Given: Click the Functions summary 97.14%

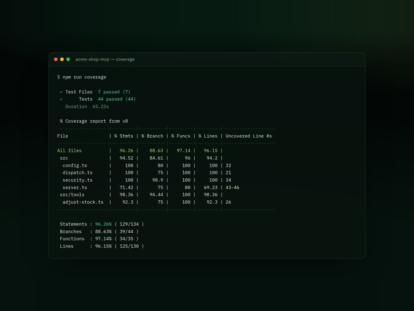Looking at the screenshot, I should click(103, 238).
